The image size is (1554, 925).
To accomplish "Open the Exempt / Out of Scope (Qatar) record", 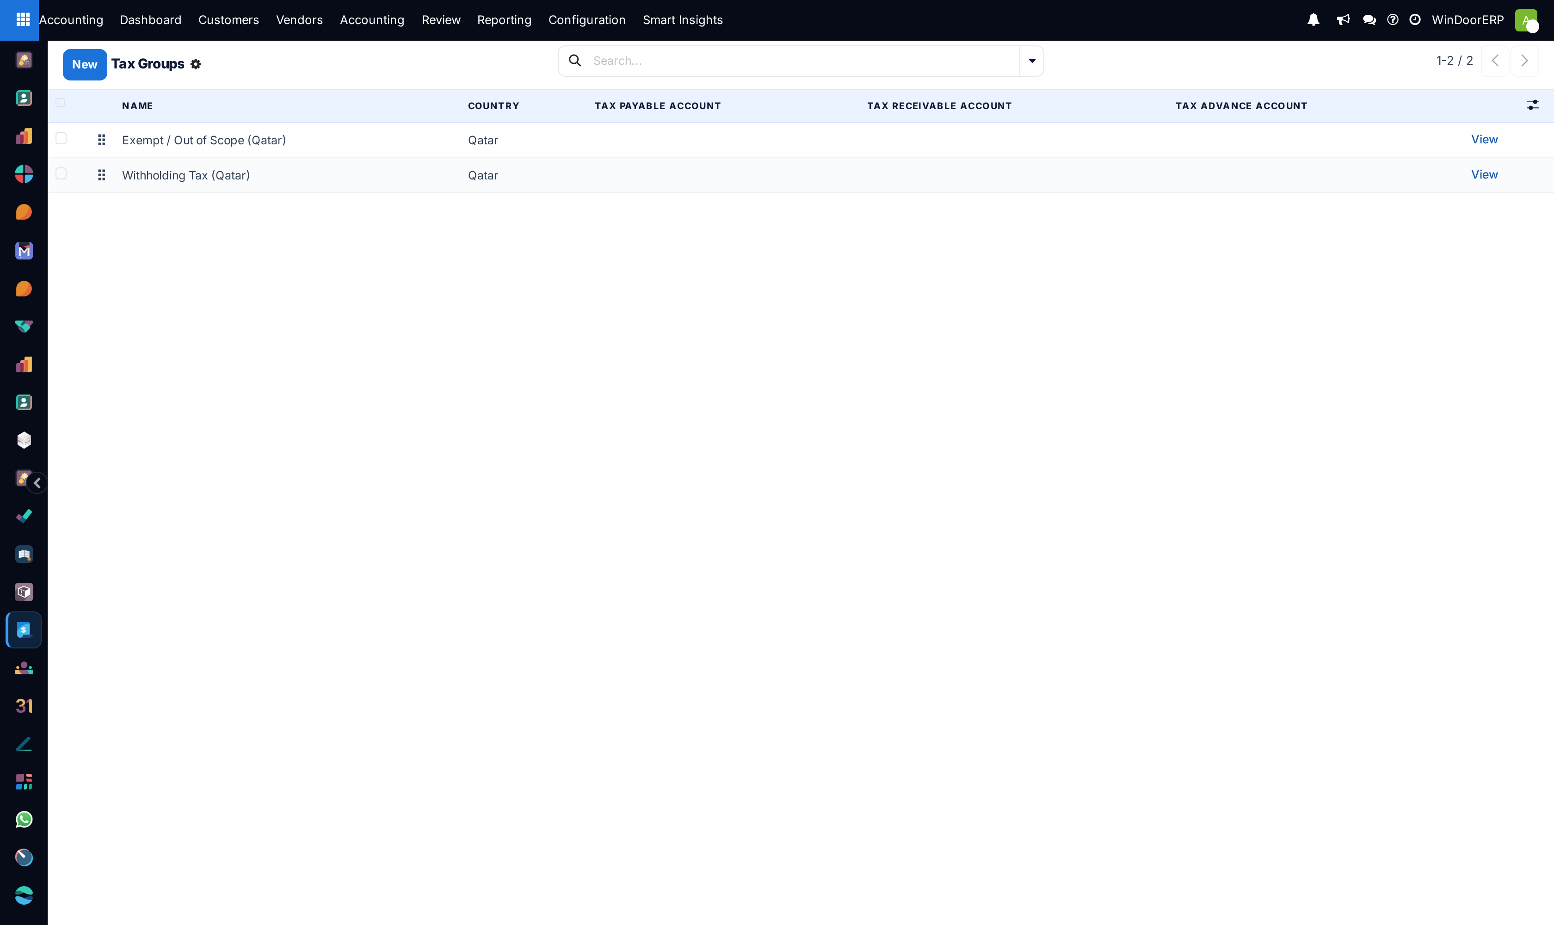I will 204,140.
